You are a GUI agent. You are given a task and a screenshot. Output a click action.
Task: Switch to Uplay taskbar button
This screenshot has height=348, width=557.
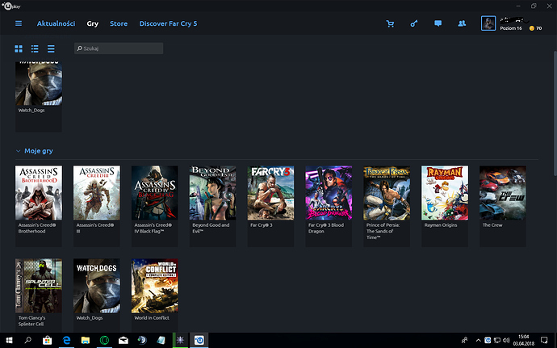[x=199, y=340]
